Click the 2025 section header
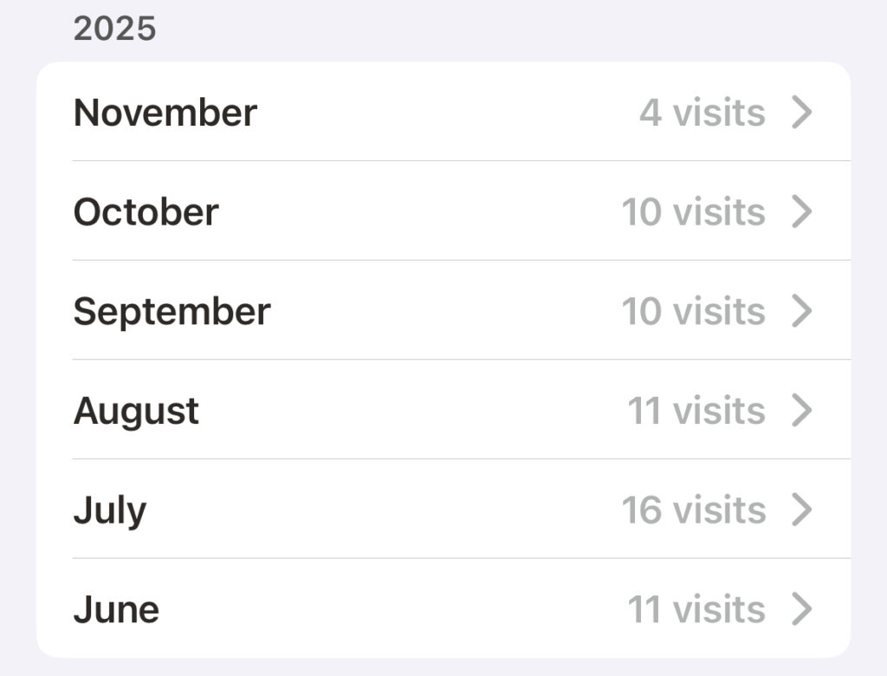The image size is (887, 676). [x=114, y=29]
